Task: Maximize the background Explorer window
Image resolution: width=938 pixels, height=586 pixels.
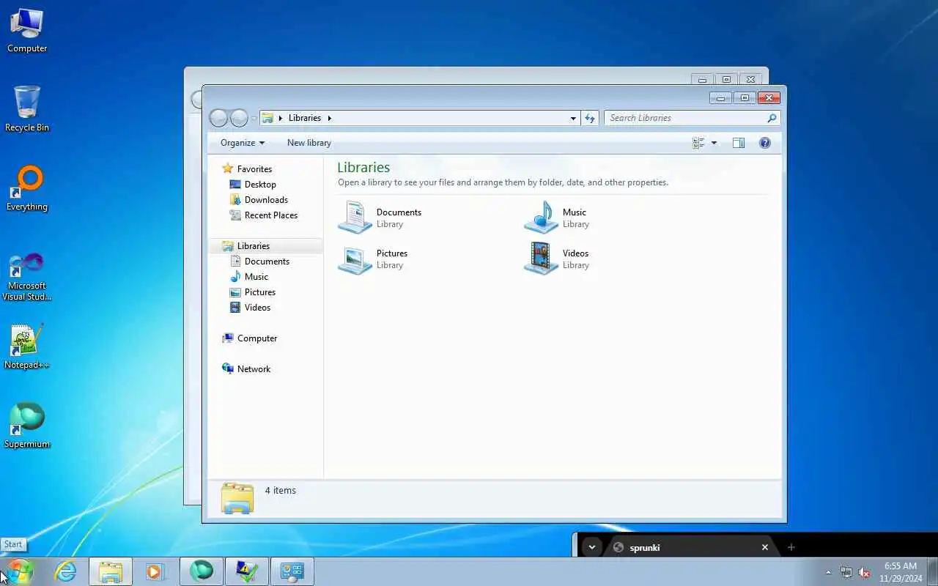Action: pyautogui.click(x=726, y=79)
